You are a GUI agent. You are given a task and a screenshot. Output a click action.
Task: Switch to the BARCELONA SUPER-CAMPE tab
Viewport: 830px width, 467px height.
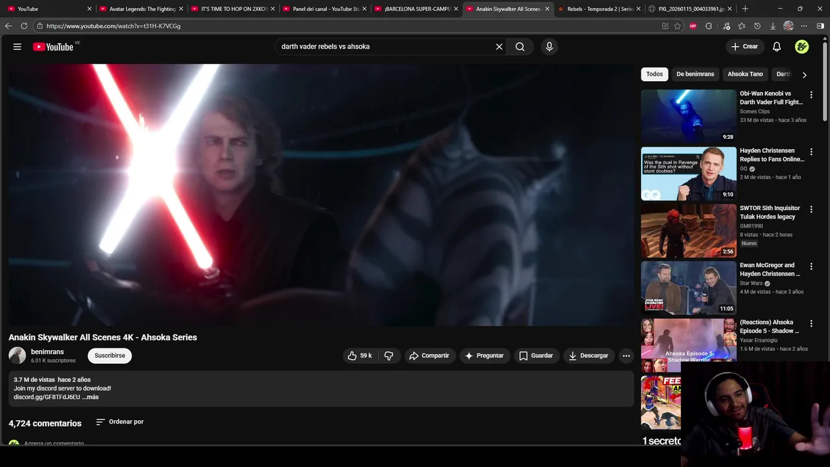(416, 9)
